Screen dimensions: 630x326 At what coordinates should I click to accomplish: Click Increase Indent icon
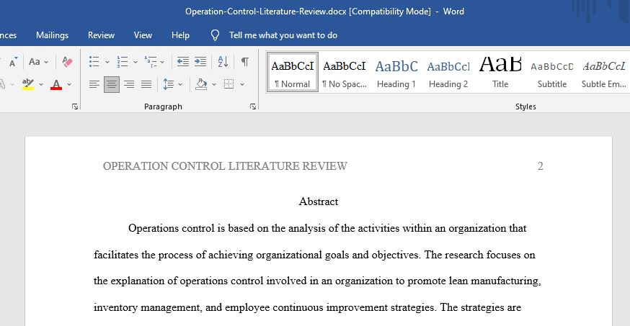pos(200,62)
